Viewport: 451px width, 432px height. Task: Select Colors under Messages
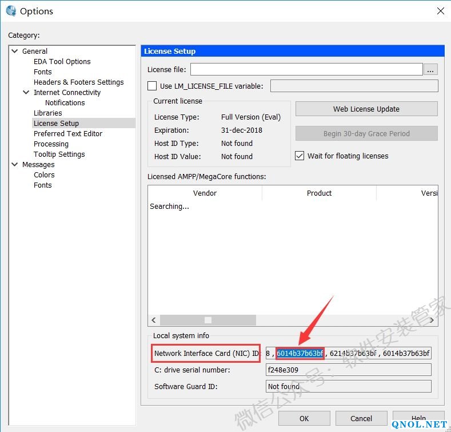[44, 175]
